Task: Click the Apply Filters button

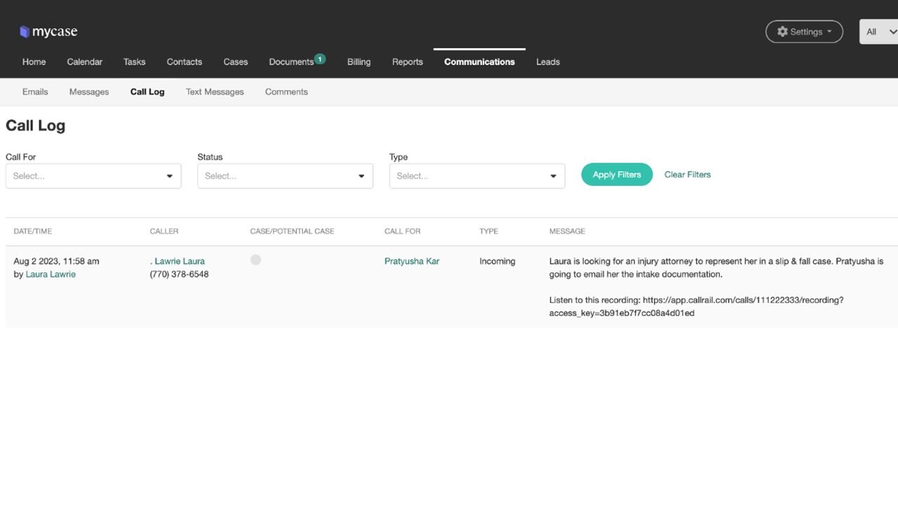Action: 616,174
